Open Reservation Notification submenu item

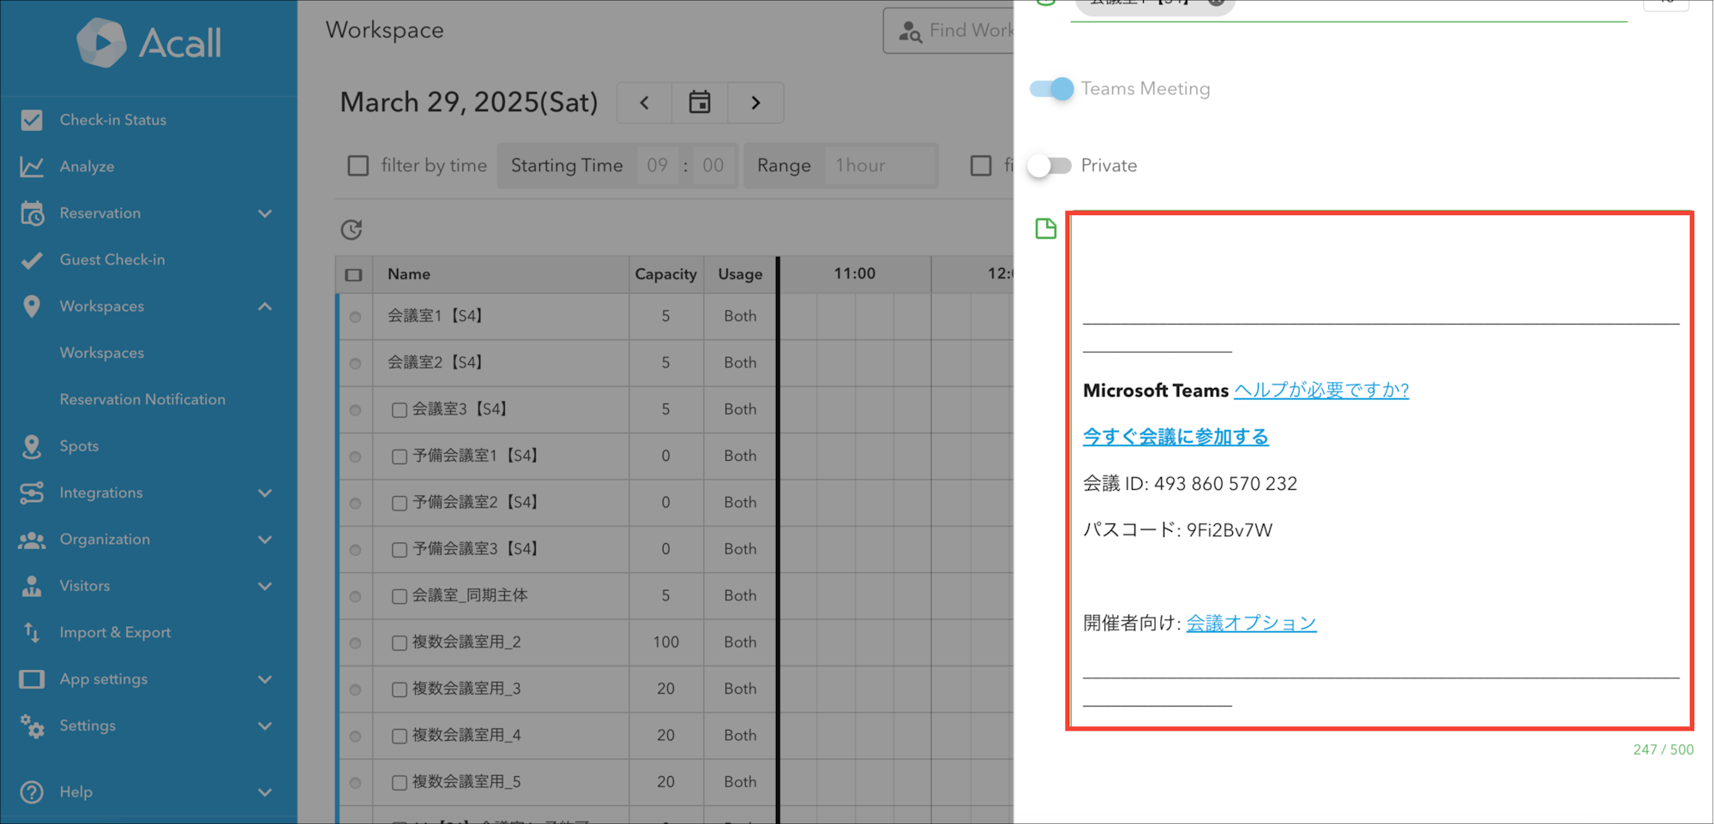coord(142,399)
